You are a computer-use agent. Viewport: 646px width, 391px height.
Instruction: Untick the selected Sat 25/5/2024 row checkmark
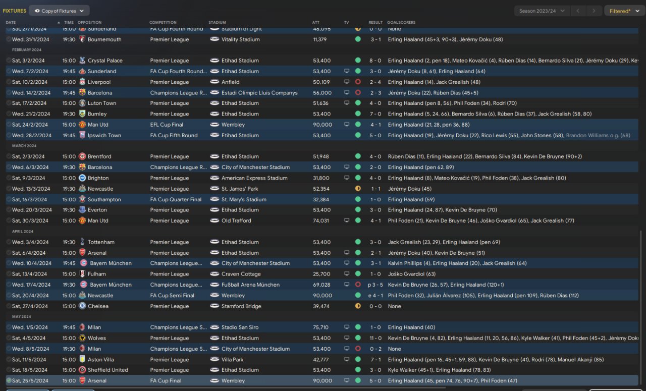click(9, 381)
